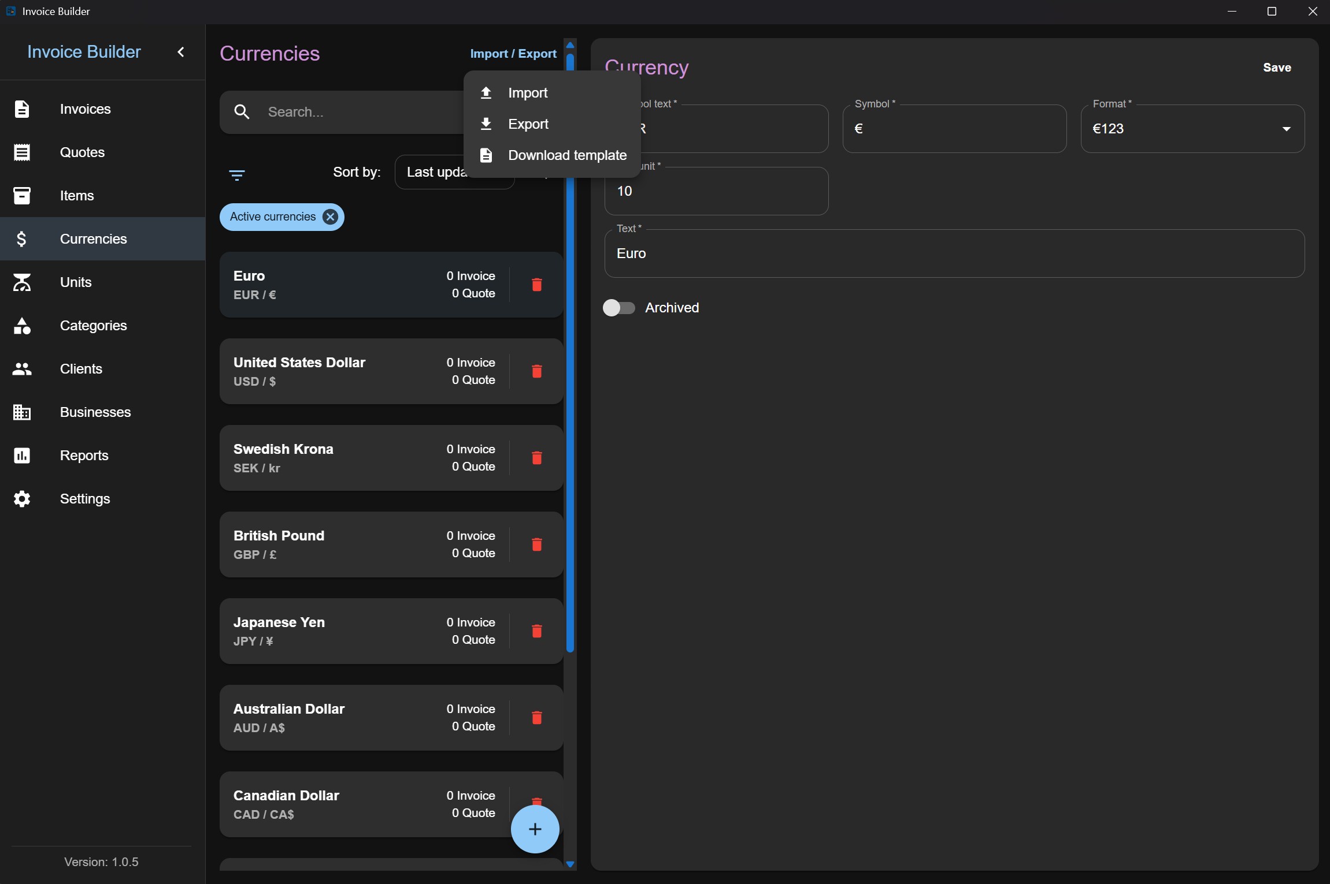Choose Import from the menu
The image size is (1330, 884).
(x=552, y=93)
